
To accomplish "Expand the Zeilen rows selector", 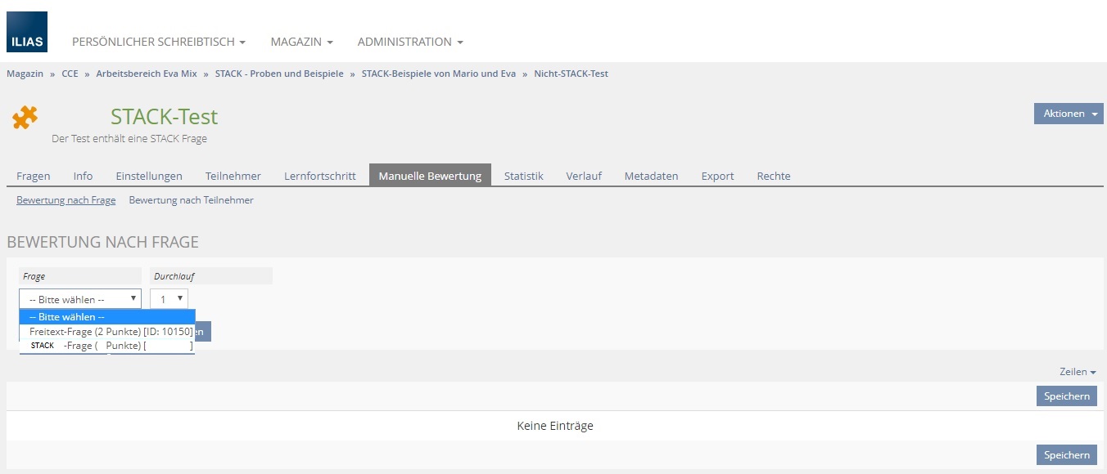I will pyautogui.click(x=1077, y=372).
